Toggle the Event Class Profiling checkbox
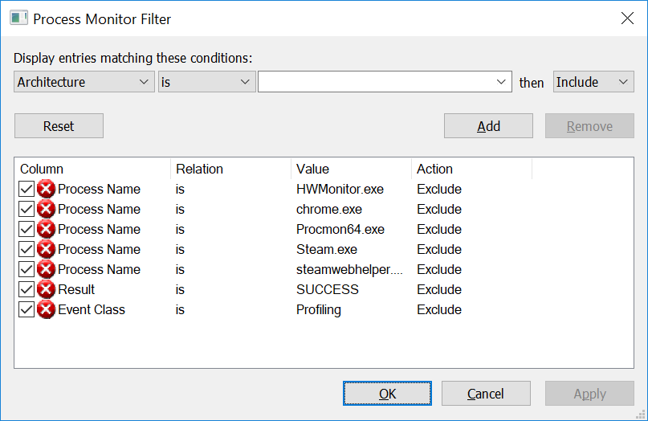The height and width of the screenshot is (421, 648). tap(26, 310)
